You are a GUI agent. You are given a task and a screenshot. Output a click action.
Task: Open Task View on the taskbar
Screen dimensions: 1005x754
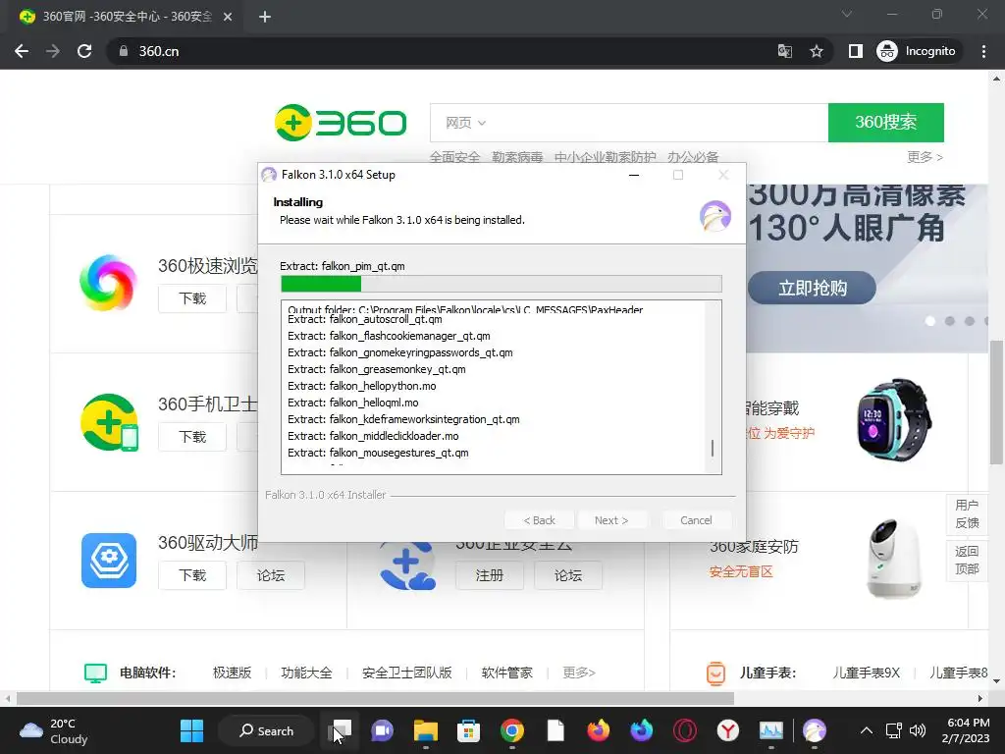point(341,730)
